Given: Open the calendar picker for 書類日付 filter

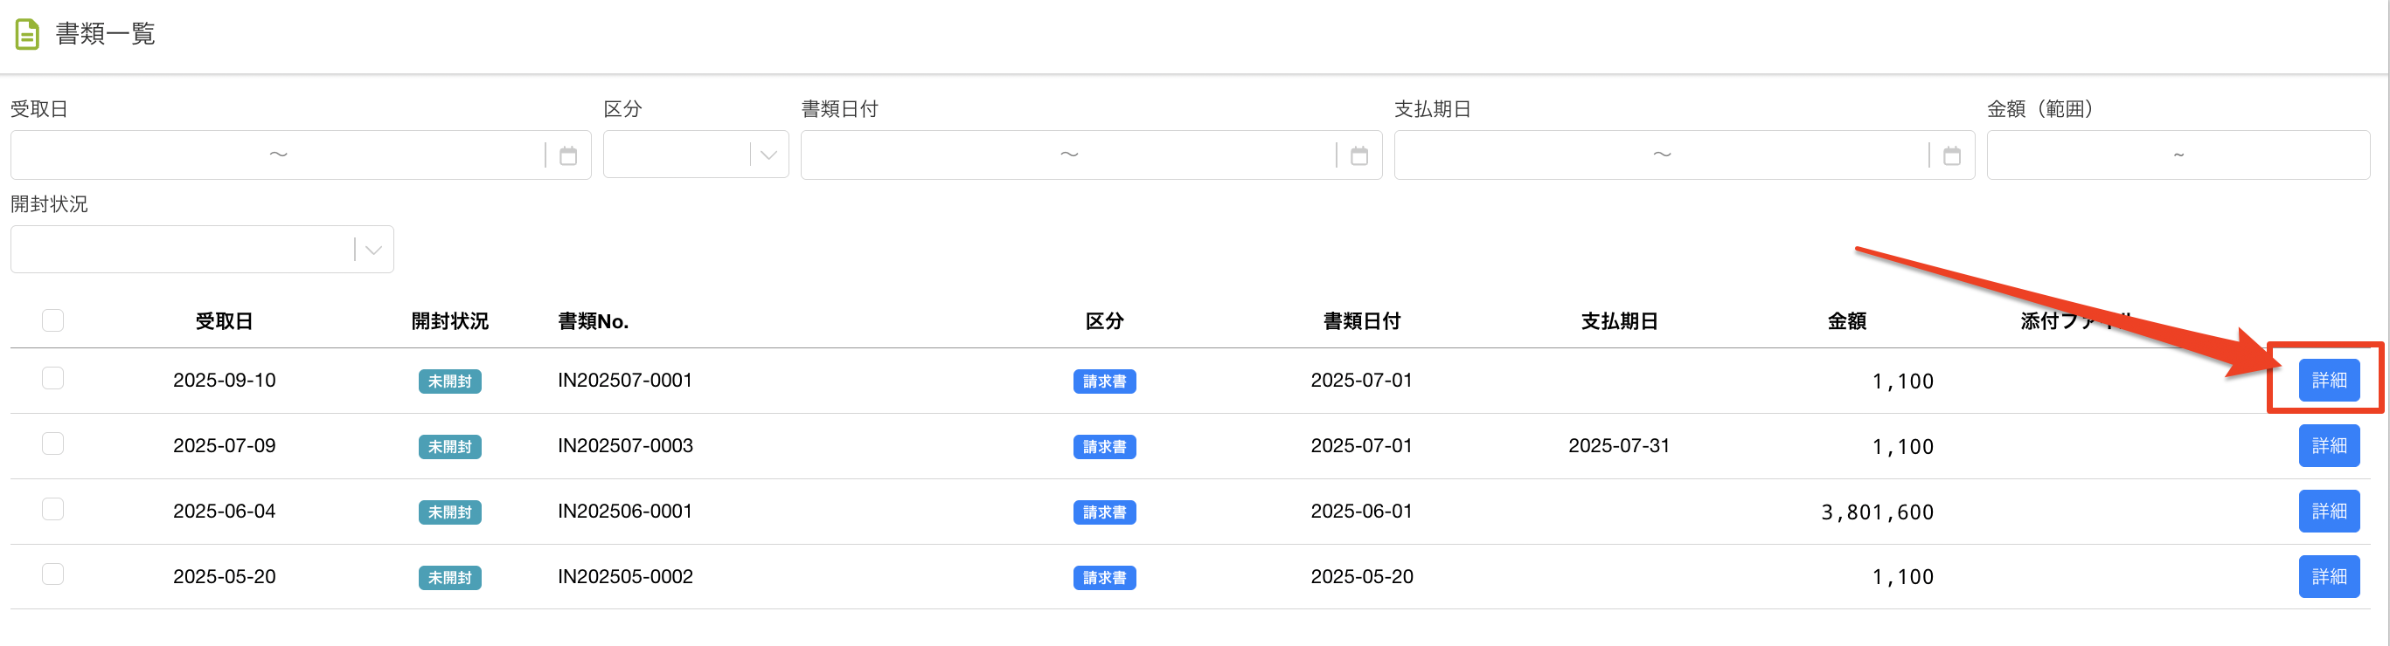Looking at the screenshot, I should click(x=1359, y=155).
